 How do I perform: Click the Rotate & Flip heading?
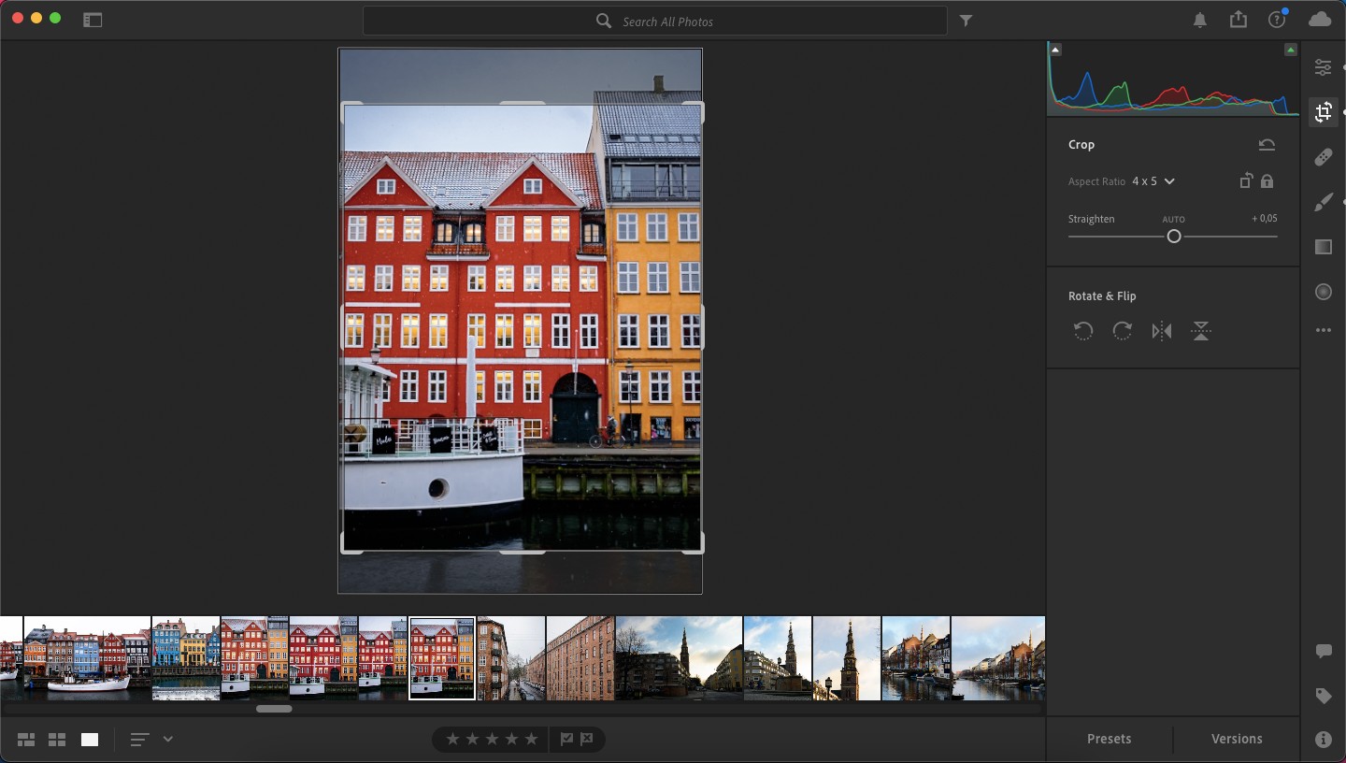[1102, 296]
